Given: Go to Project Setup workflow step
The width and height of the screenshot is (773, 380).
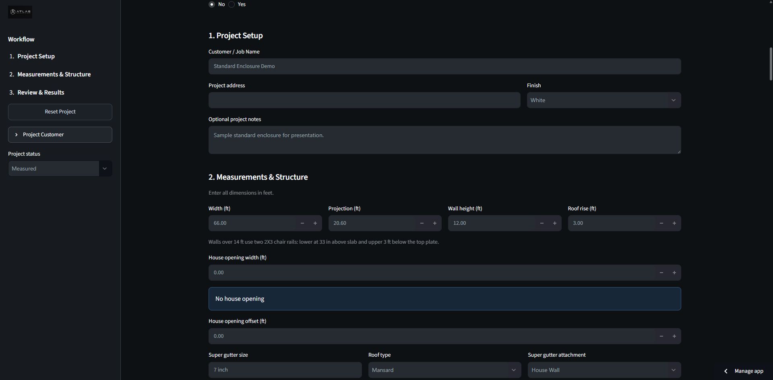Looking at the screenshot, I should pos(36,56).
